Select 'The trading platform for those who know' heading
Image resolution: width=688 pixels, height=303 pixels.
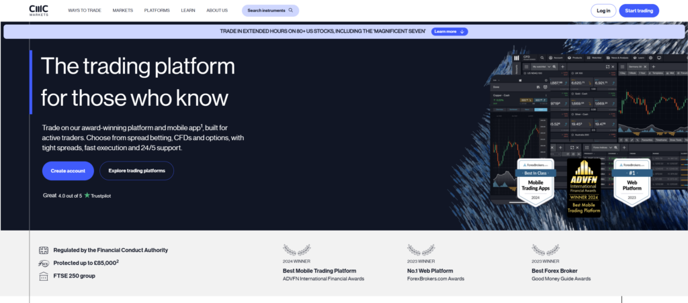click(x=138, y=82)
